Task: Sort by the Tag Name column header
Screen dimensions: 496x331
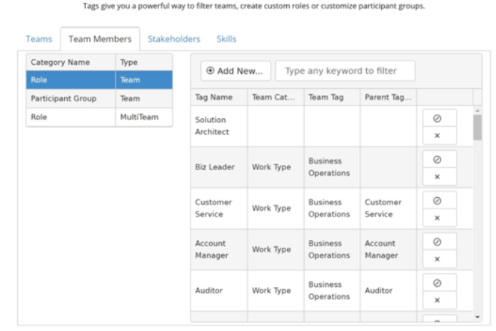Action: pos(219,98)
